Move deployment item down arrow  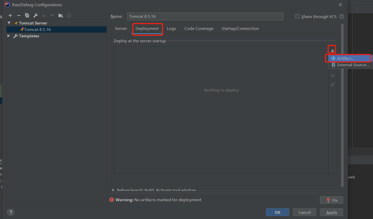333,76
